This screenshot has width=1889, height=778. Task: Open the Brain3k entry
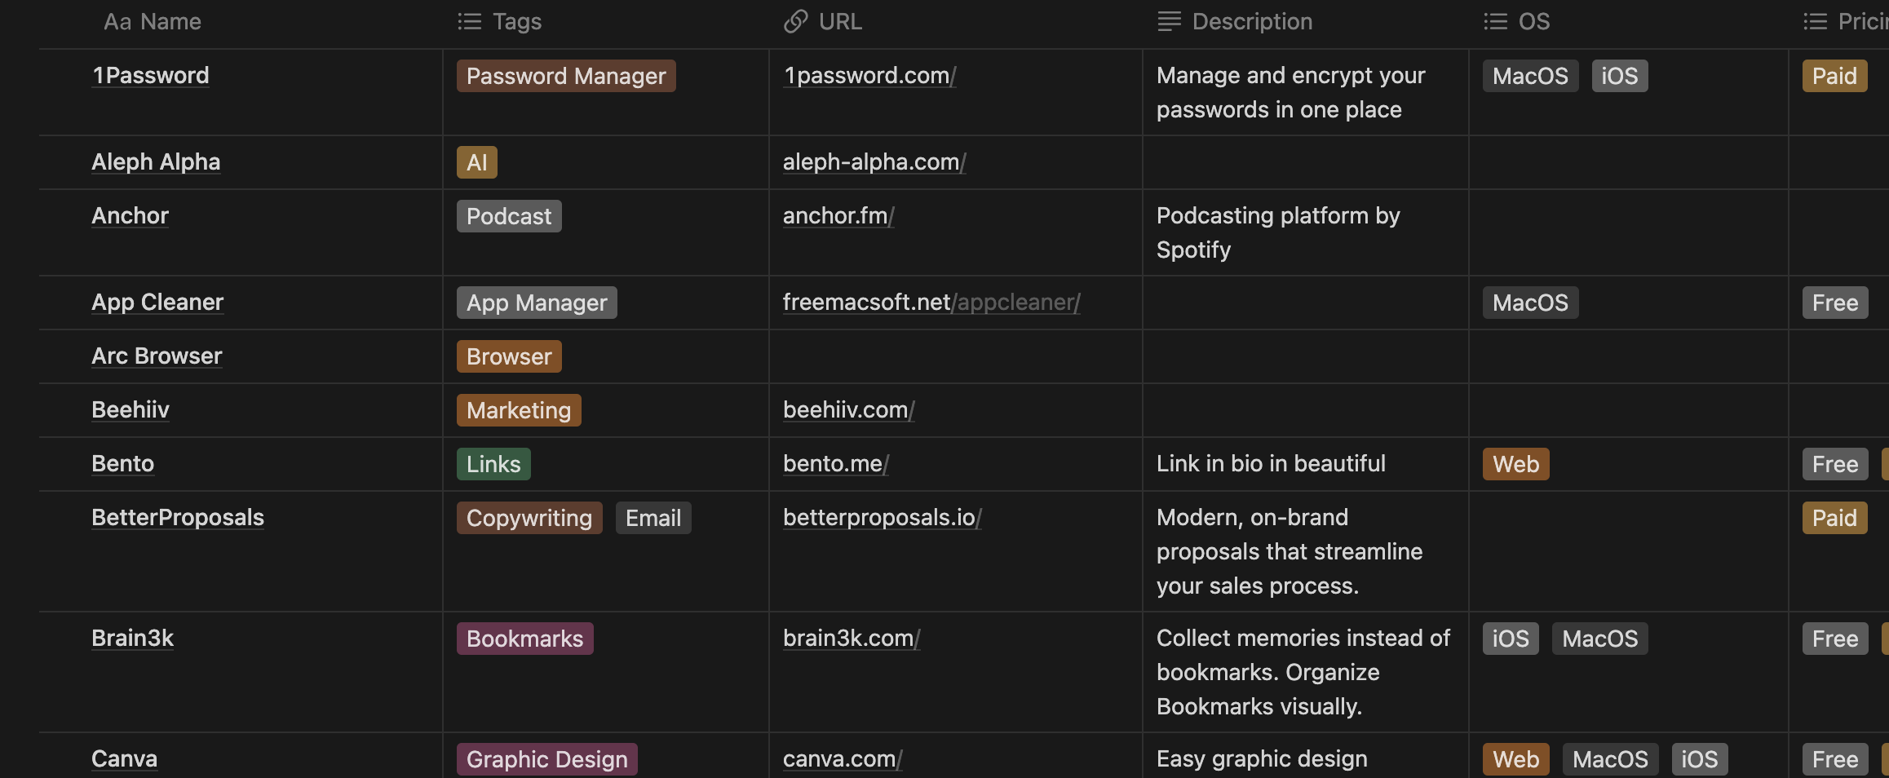point(133,638)
